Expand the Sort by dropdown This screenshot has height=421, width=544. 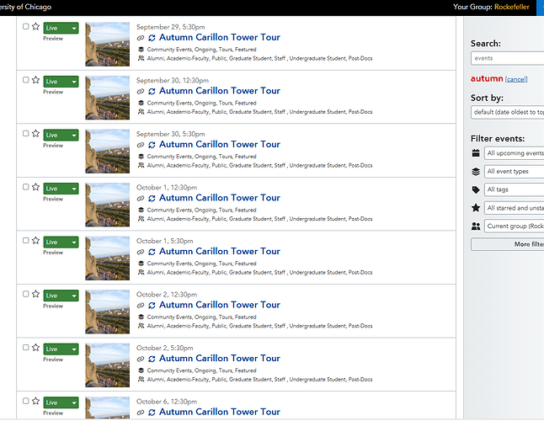507,112
